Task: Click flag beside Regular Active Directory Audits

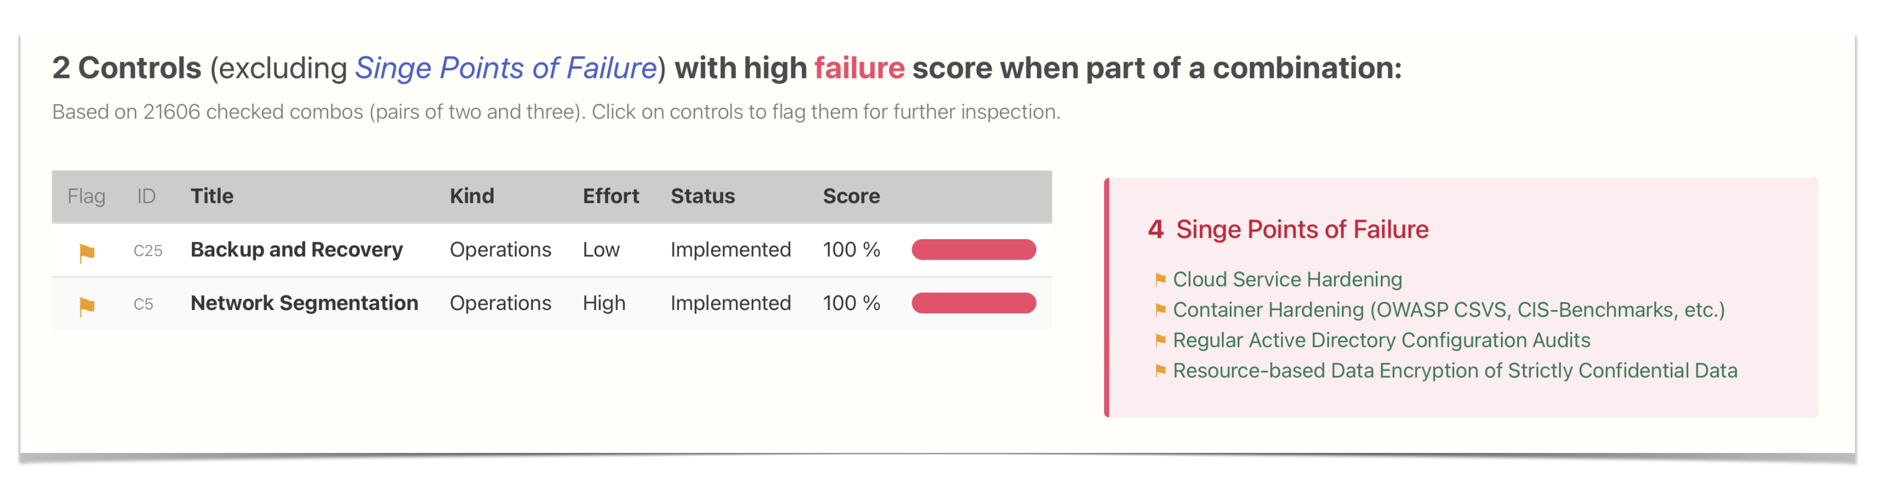Action: click(1160, 340)
